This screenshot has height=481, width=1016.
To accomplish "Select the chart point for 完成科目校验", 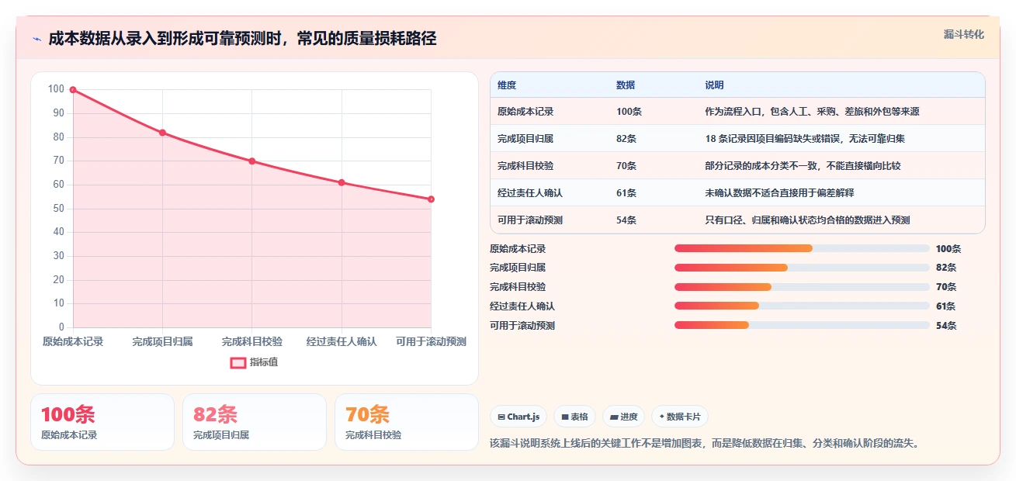I will [252, 161].
